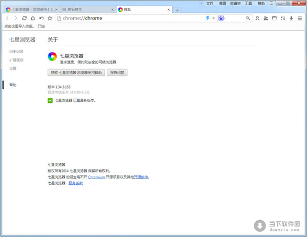Image resolution: width=307 pixels, height=237 pixels.
Task: Click the lightning speed mode icon
Action: [x=208, y=18]
